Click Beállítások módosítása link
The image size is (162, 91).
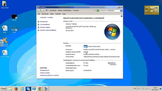(x=113, y=64)
